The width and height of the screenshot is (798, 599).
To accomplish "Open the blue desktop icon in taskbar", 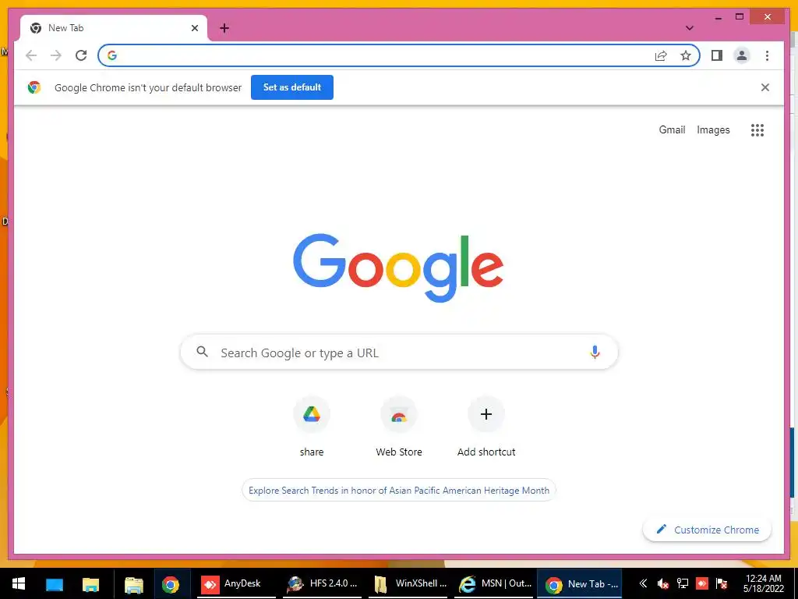I will [55, 583].
